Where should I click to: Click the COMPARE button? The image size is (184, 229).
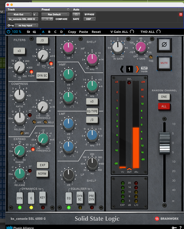click(x=62, y=19)
